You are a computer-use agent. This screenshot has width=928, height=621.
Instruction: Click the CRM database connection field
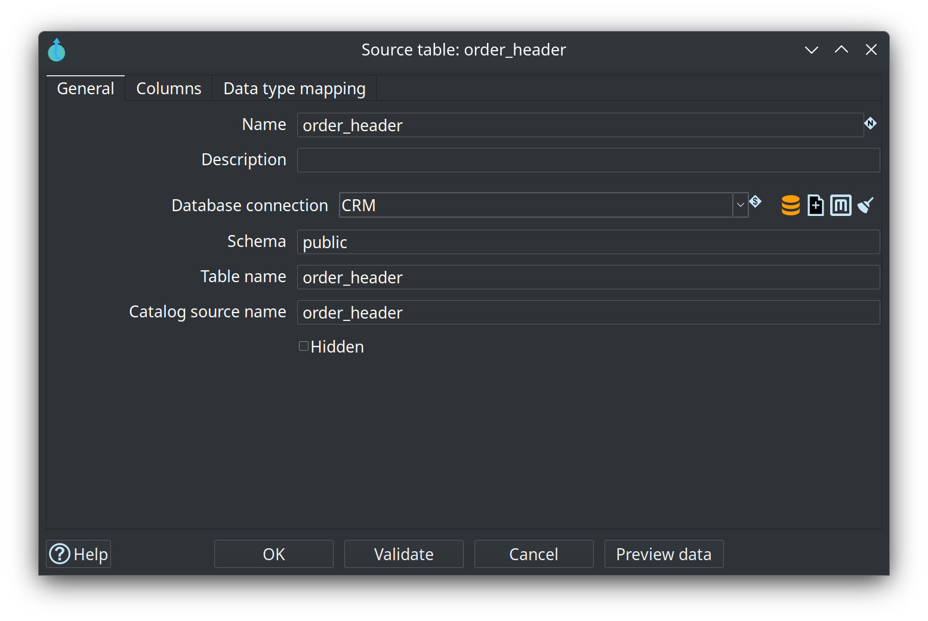pyautogui.click(x=536, y=205)
